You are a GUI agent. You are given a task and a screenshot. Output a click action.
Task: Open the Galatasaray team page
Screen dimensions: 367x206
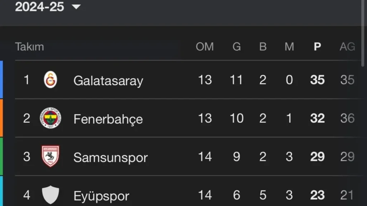pos(108,80)
